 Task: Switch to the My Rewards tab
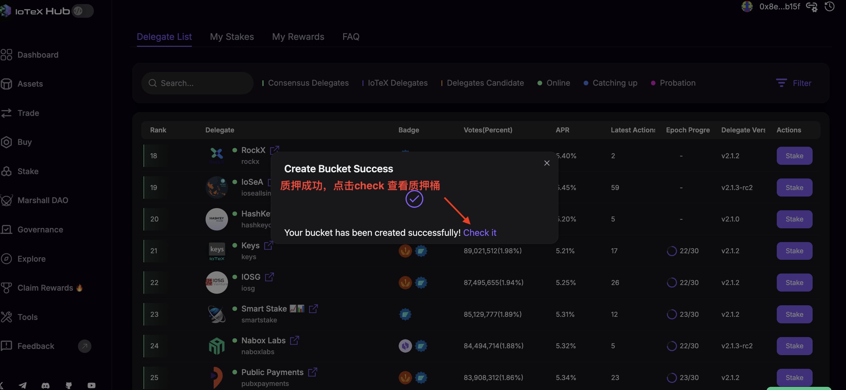click(298, 37)
